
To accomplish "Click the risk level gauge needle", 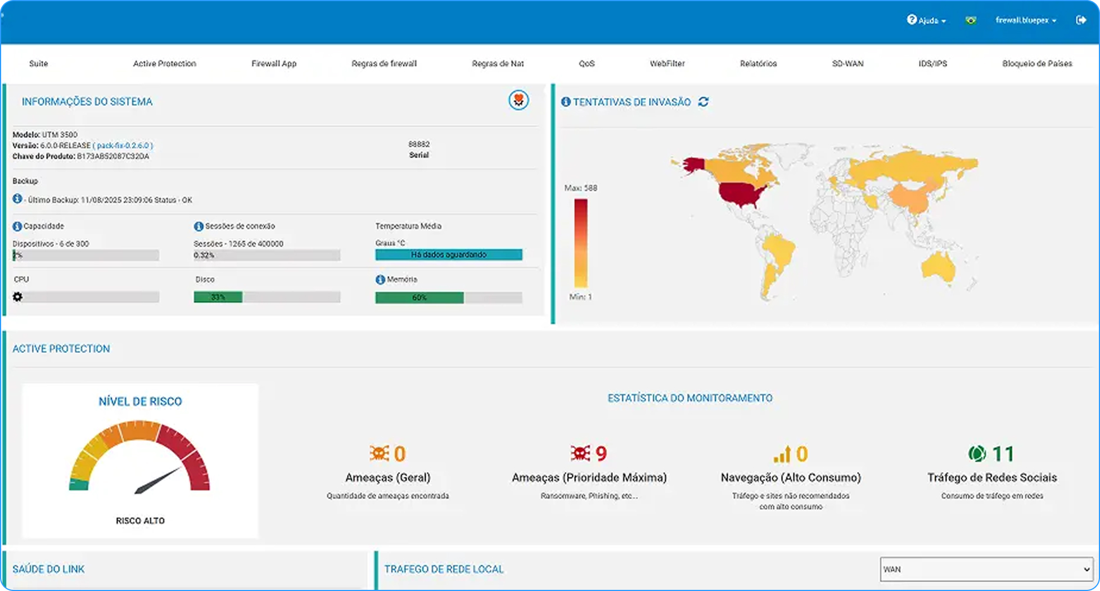I will click(158, 480).
